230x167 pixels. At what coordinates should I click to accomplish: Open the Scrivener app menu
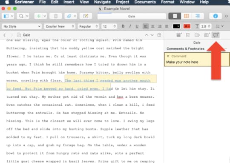tap(24, 2)
